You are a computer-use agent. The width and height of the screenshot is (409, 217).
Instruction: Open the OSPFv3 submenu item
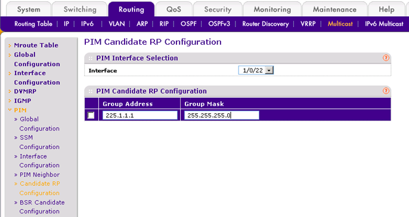pos(219,24)
